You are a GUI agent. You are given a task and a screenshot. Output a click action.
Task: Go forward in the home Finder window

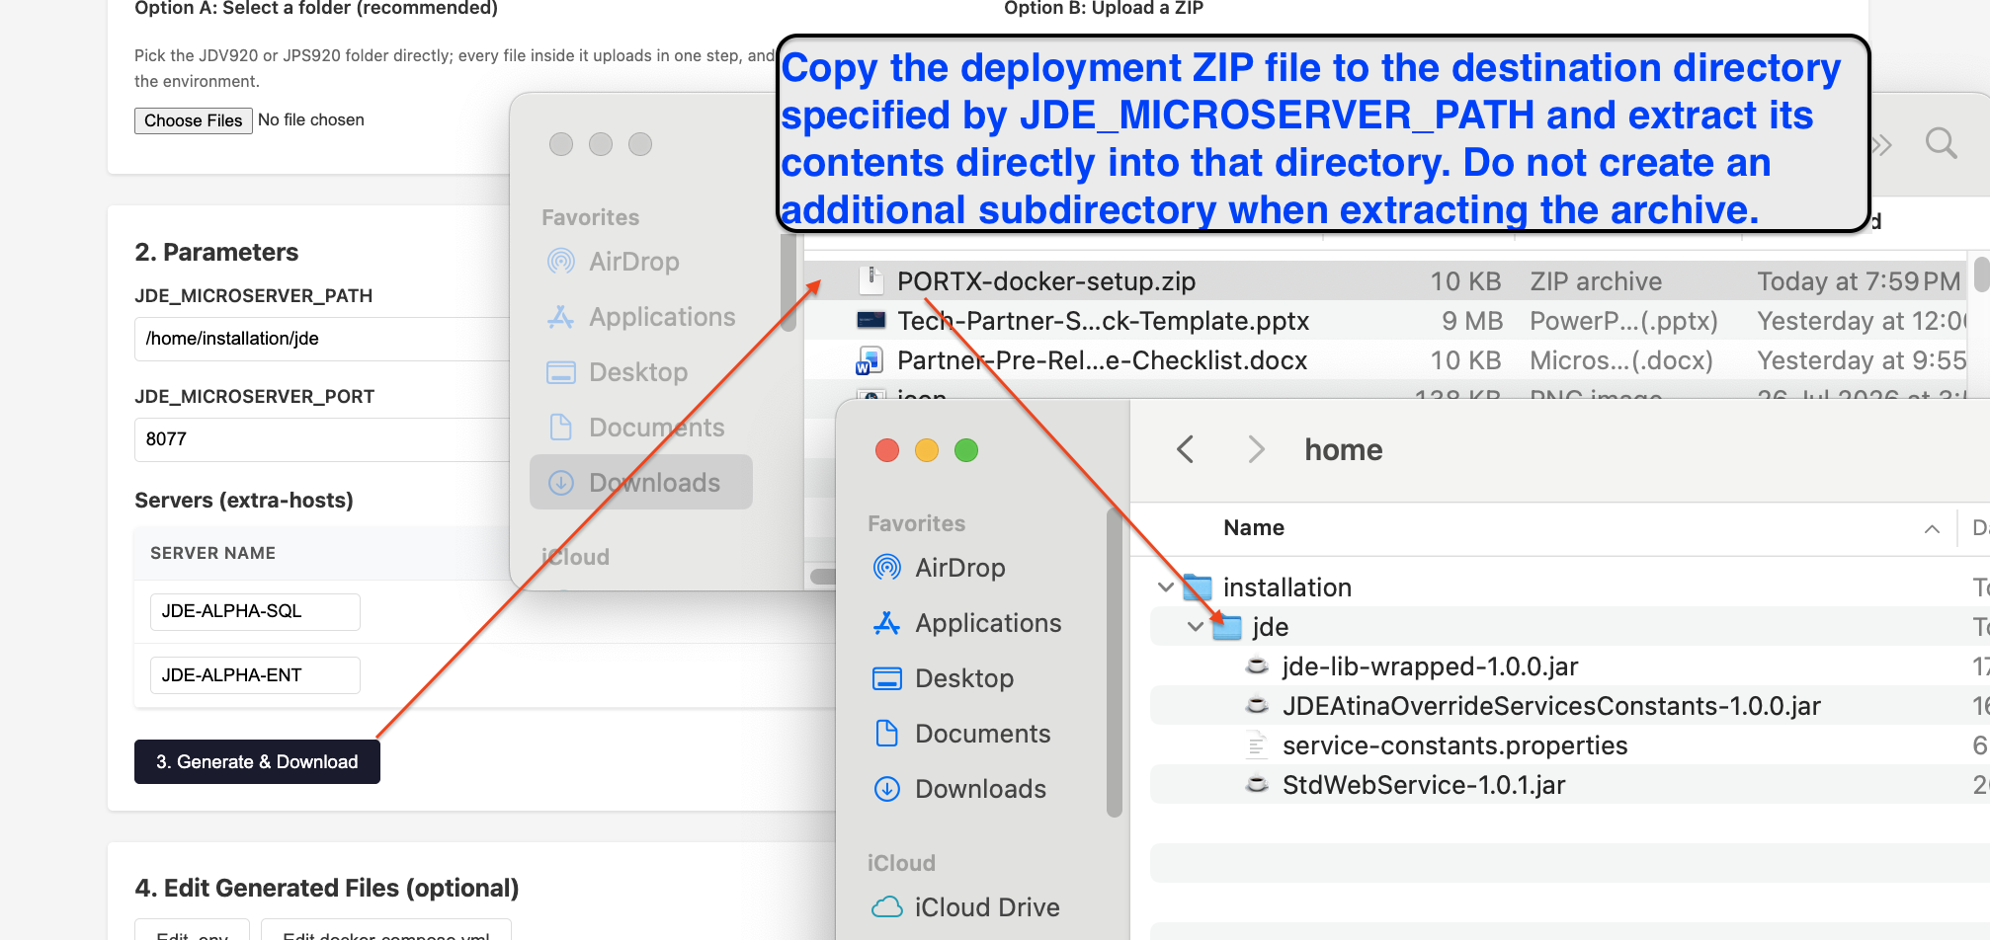(x=1256, y=449)
